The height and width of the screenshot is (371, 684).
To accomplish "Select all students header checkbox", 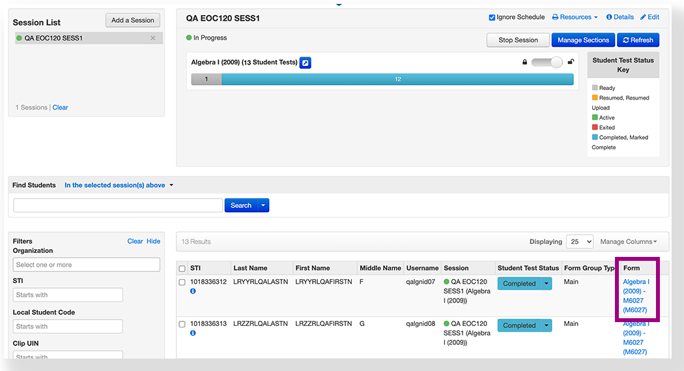I will 182,269.
